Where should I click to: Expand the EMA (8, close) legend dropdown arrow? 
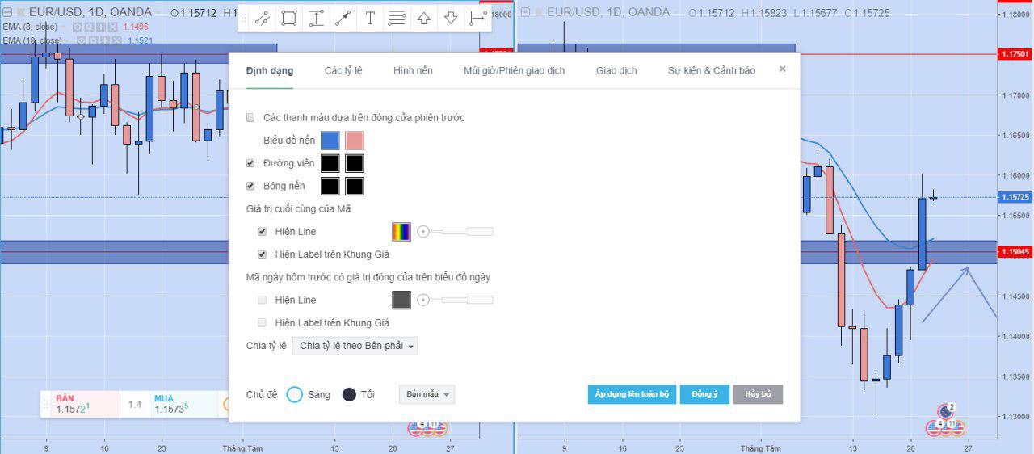[x=63, y=27]
